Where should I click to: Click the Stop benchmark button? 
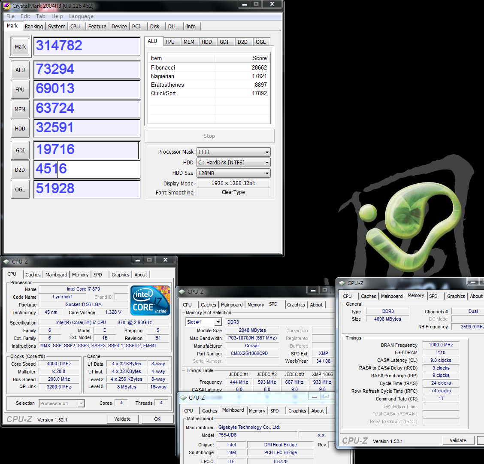(x=209, y=136)
